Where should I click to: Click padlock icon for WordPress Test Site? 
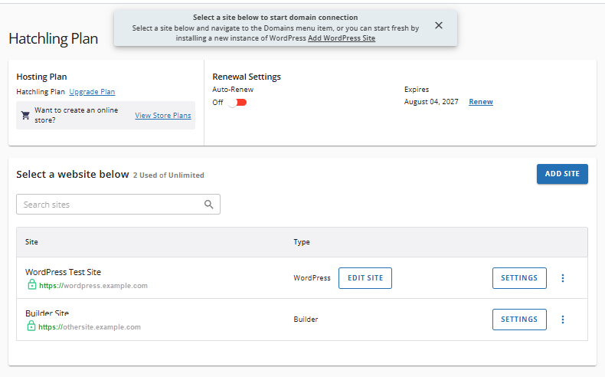pos(31,285)
